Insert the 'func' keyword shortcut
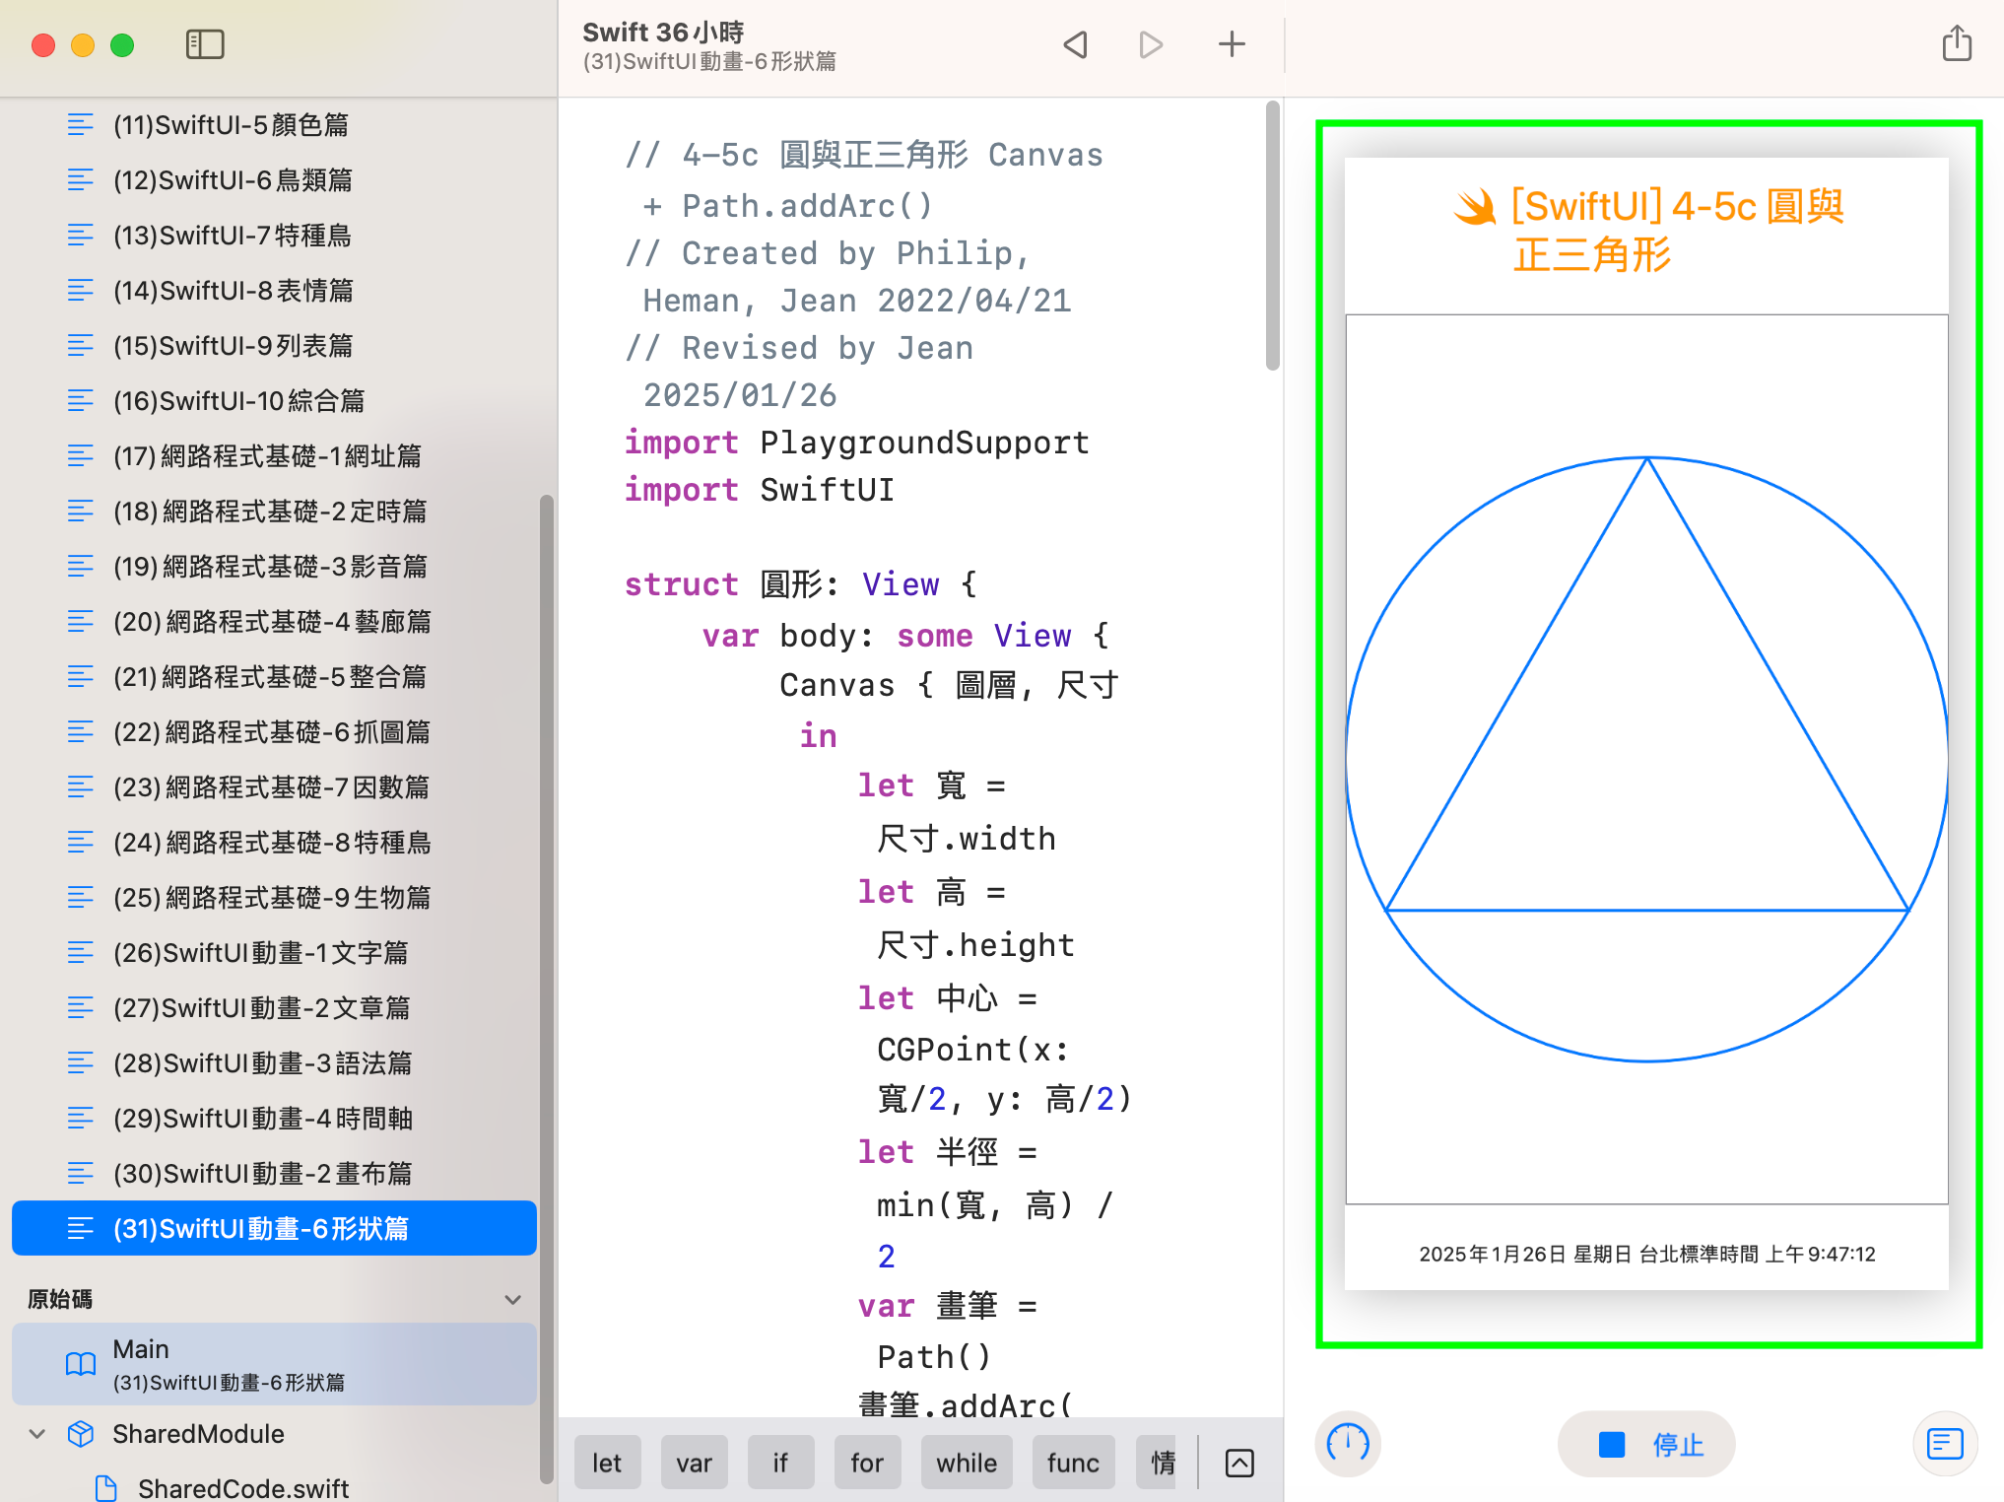The width and height of the screenshot is (2004, 1502). point(1072,1463)
